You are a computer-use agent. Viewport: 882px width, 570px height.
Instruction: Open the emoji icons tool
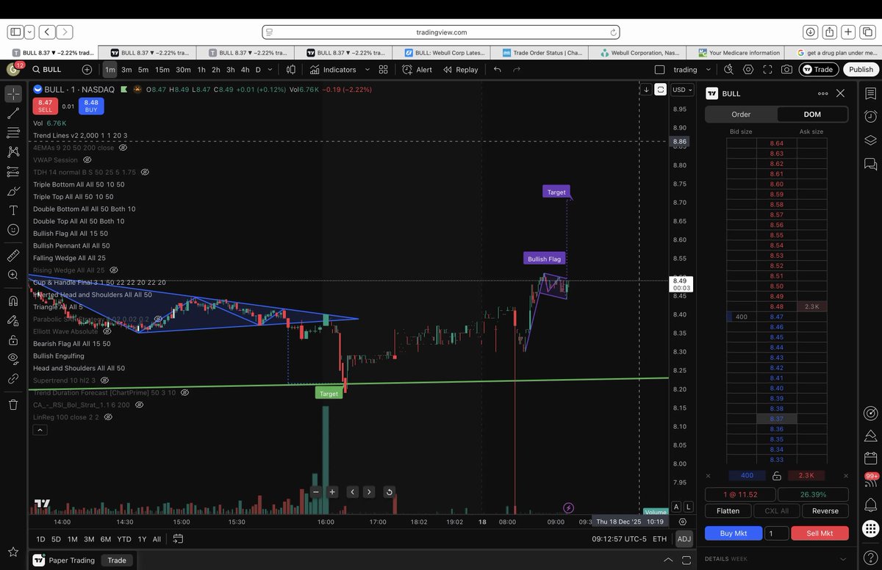coord(13,230)
